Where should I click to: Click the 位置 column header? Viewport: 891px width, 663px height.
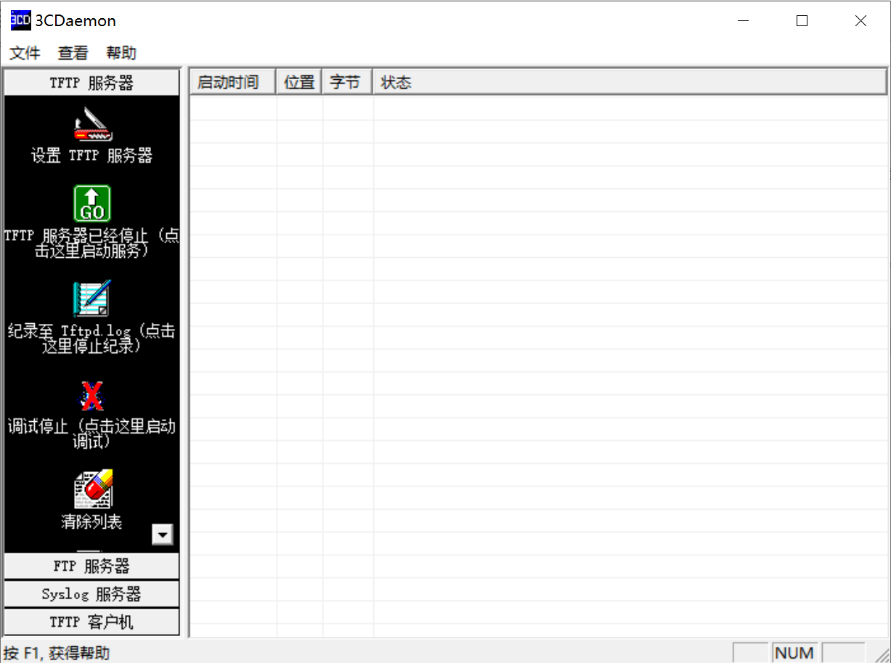click(299, 82)
